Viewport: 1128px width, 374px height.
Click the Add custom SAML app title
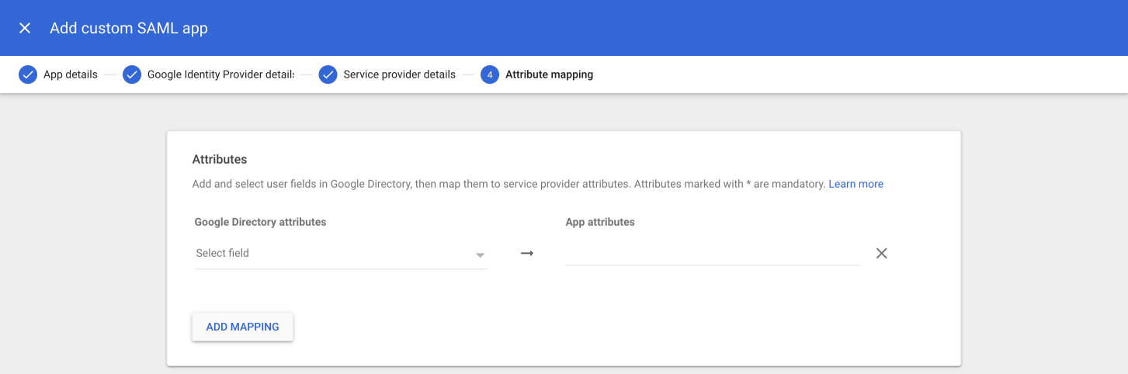click(129, 28)
